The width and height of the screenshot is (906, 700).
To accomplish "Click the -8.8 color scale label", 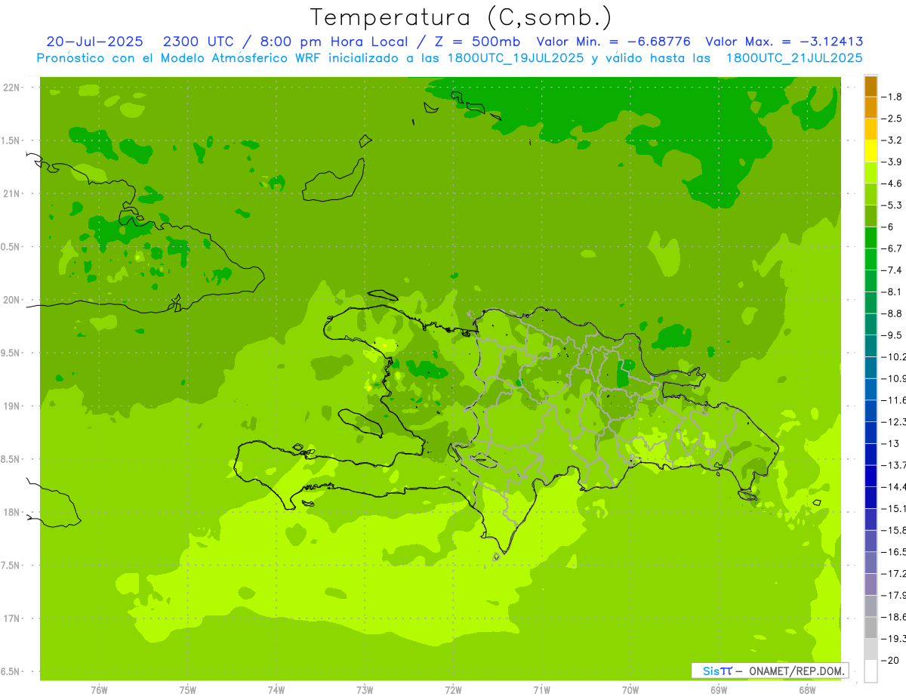I will tap(892, 313).
